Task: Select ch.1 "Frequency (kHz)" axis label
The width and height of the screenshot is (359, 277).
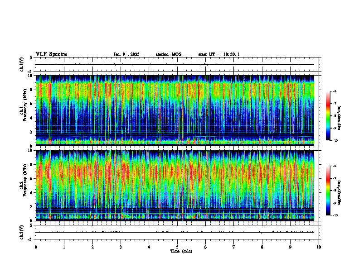Action: point(25,105)
